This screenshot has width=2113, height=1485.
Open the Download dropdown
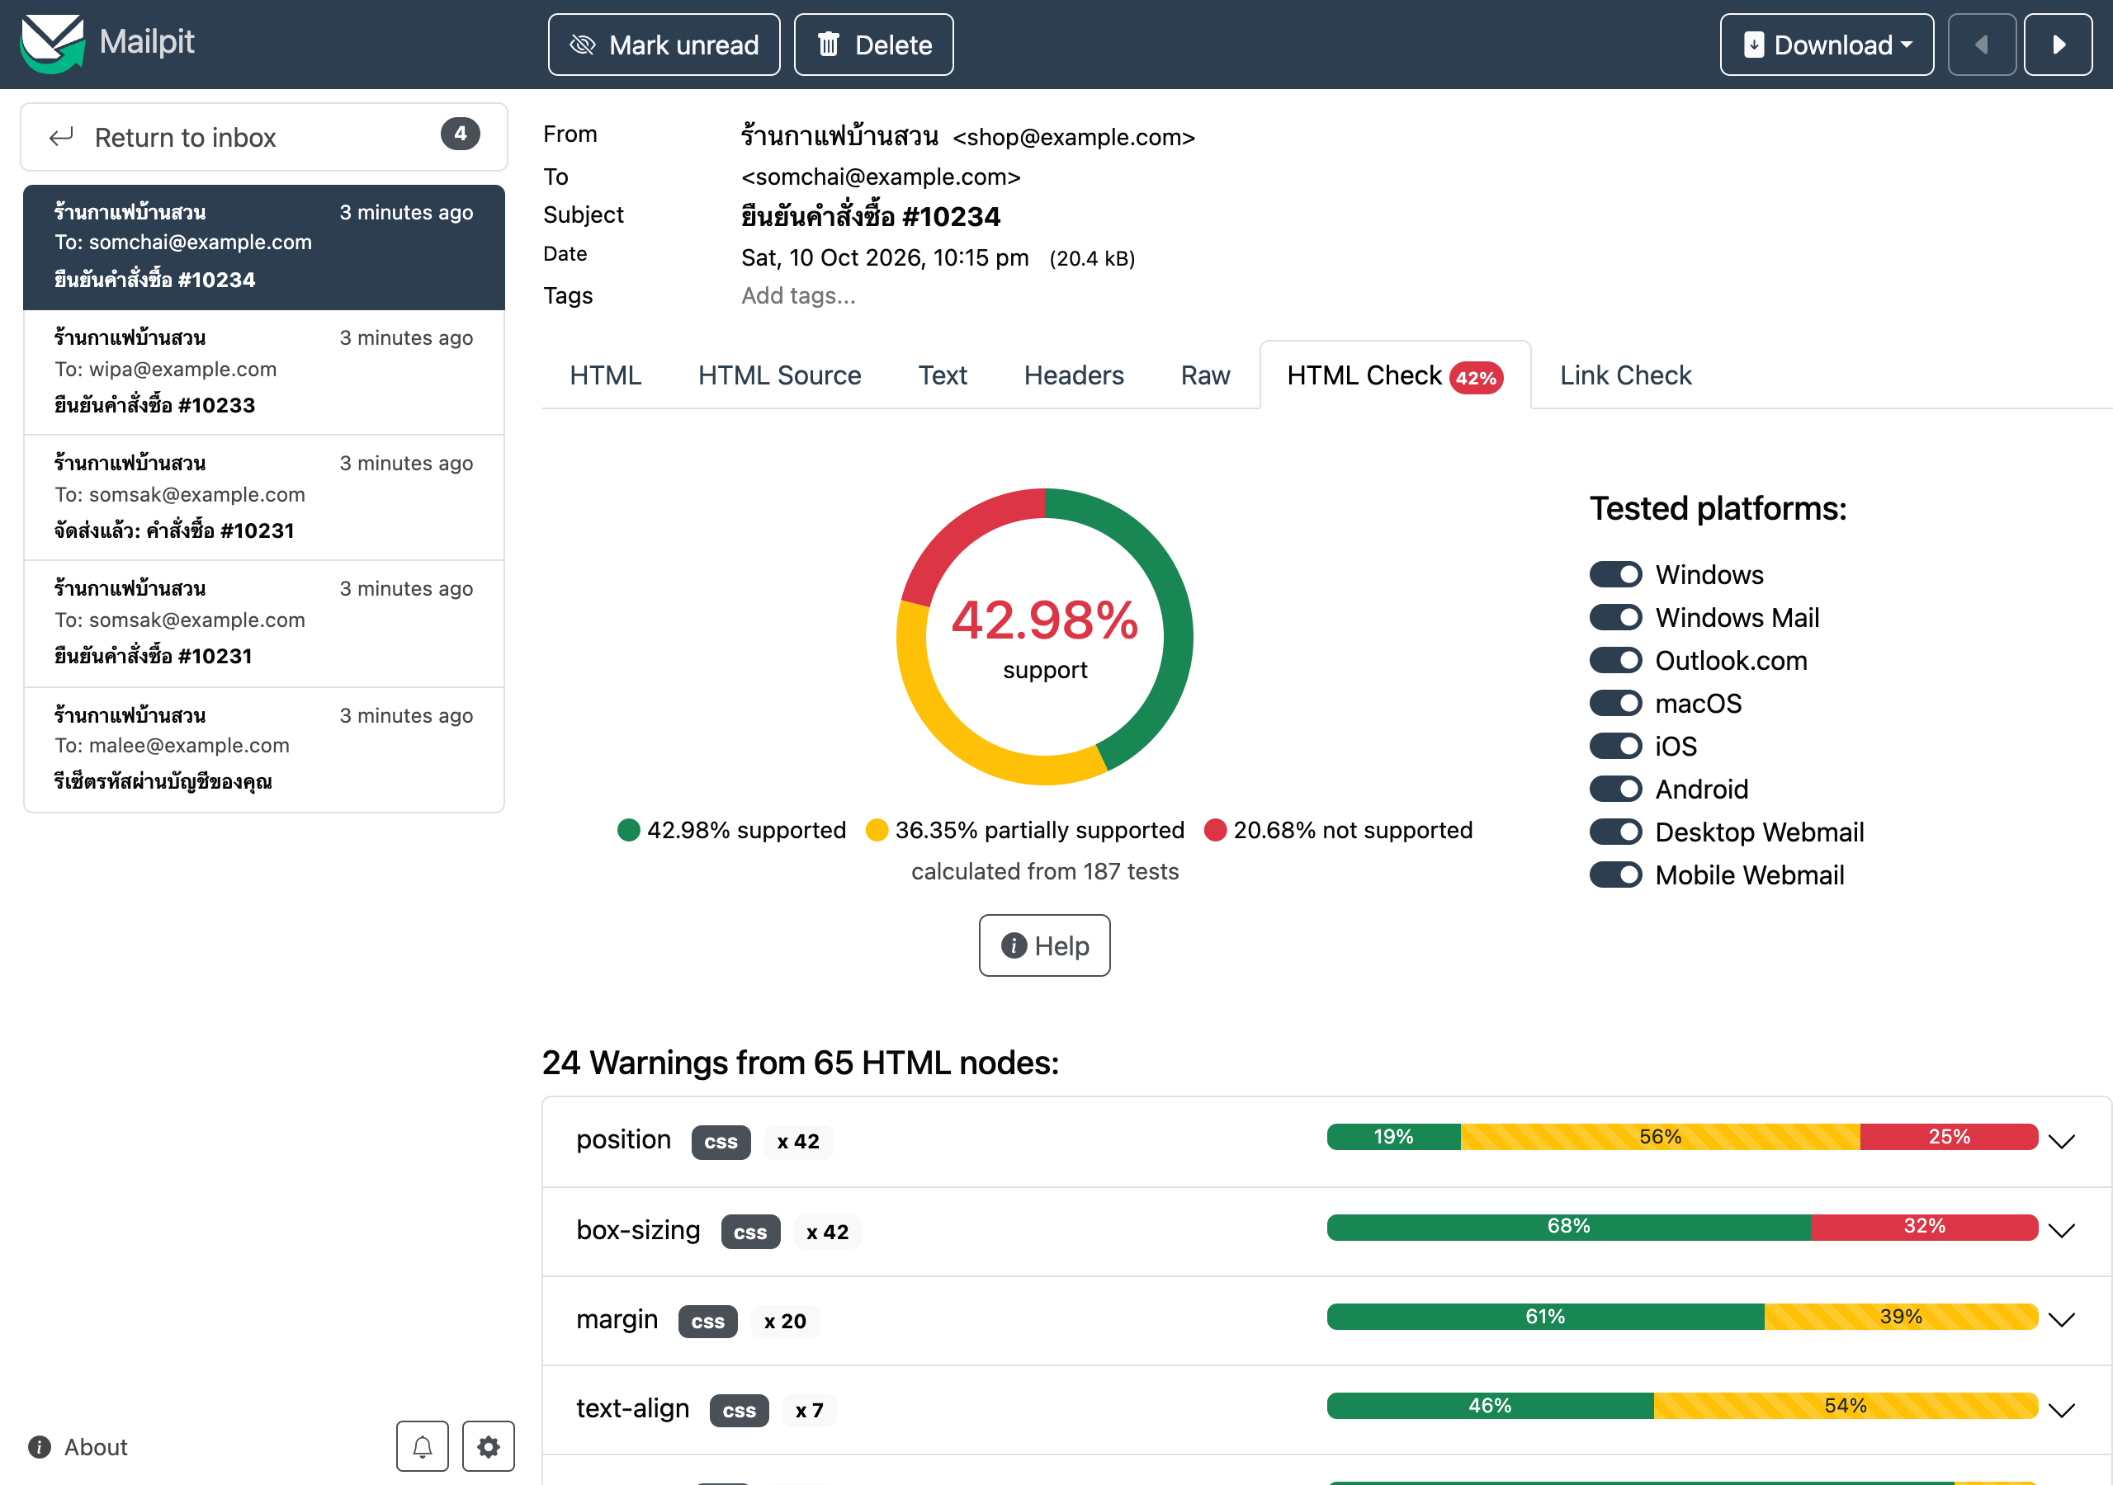click(1826, 45)
